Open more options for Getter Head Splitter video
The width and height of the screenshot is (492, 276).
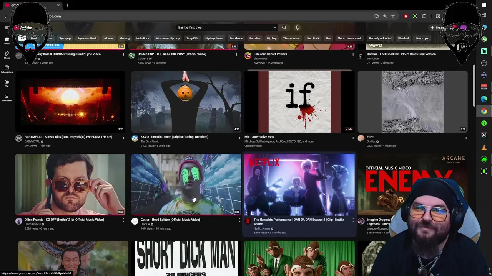(x=240, y=220)
